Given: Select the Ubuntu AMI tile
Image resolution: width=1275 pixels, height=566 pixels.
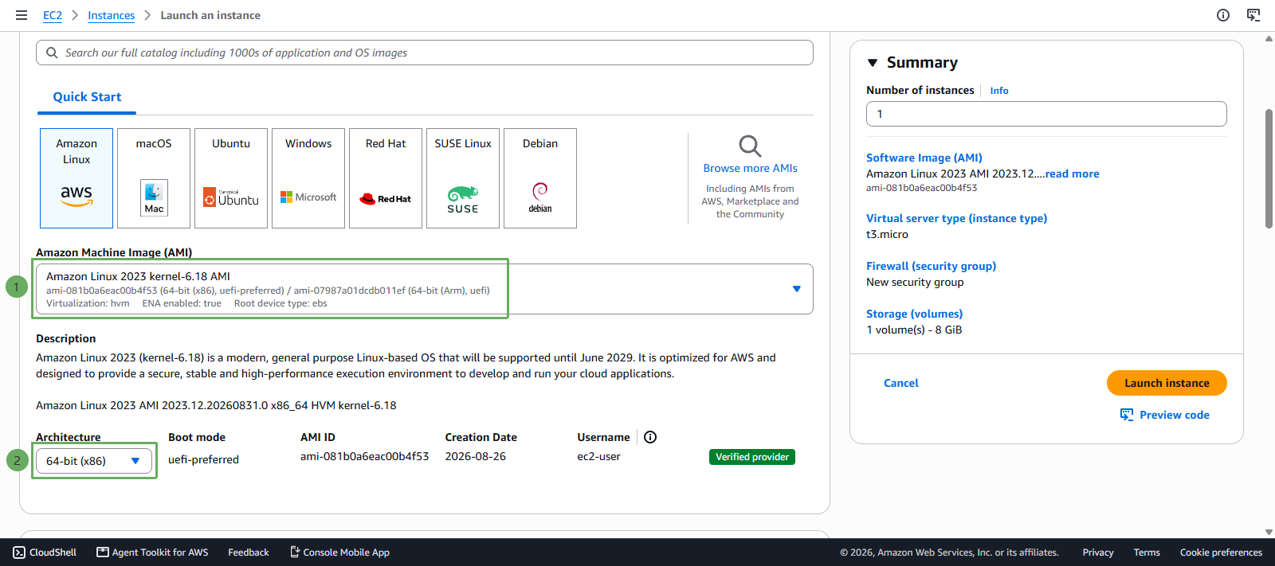Looking at the screenshot, I should point(231,178).
